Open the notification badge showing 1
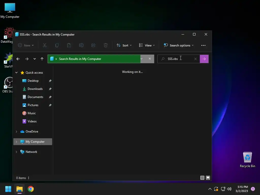The height and width of the screenshot is (195, 260). point(253,189)
